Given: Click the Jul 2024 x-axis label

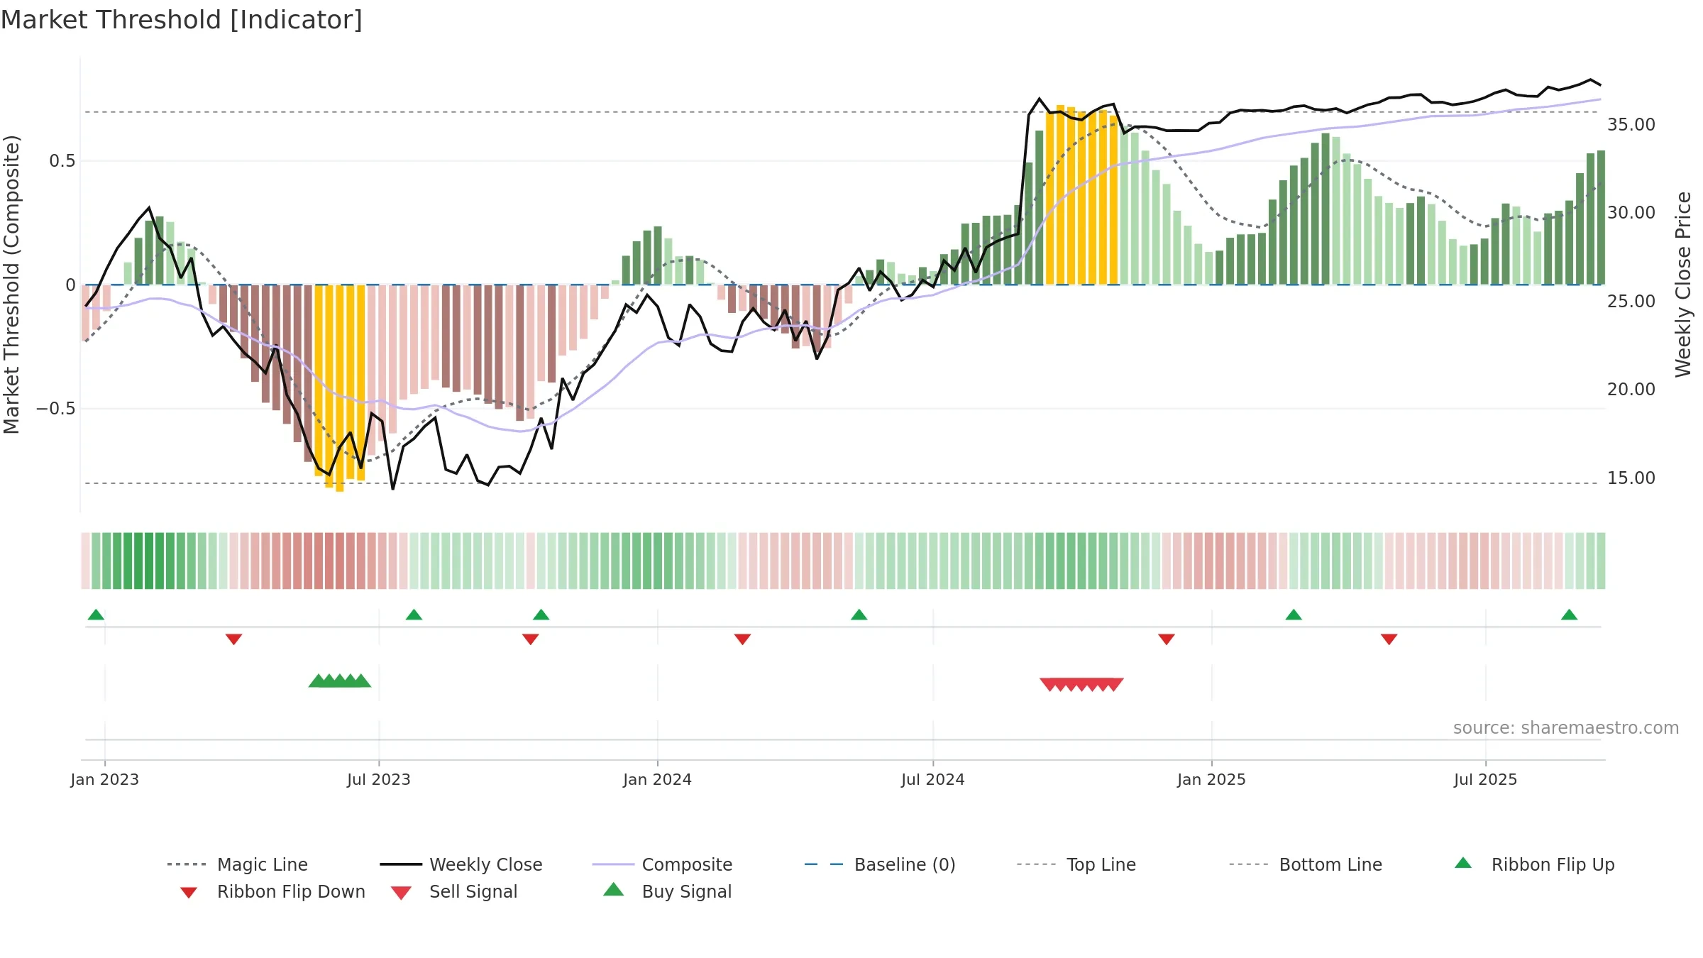Looking at the screenshot, I should click(933, 779).
